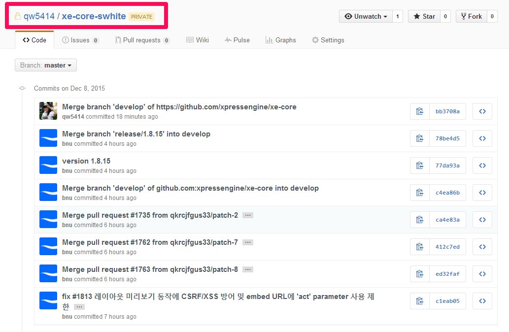Screen dimensions: 509x332
Task: Browse code at commit c4ea86b
Action: [x=482, y=193]
